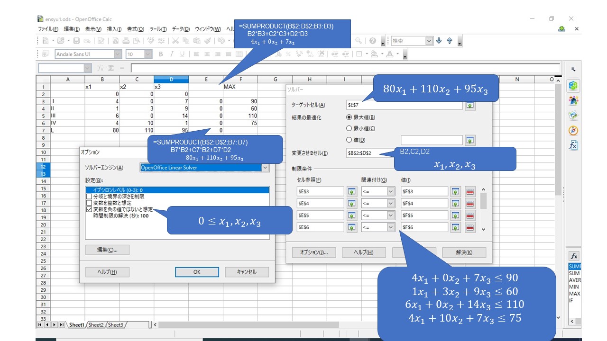Delete the $E$3 constraint row using red icon

(x=469, y=191)
